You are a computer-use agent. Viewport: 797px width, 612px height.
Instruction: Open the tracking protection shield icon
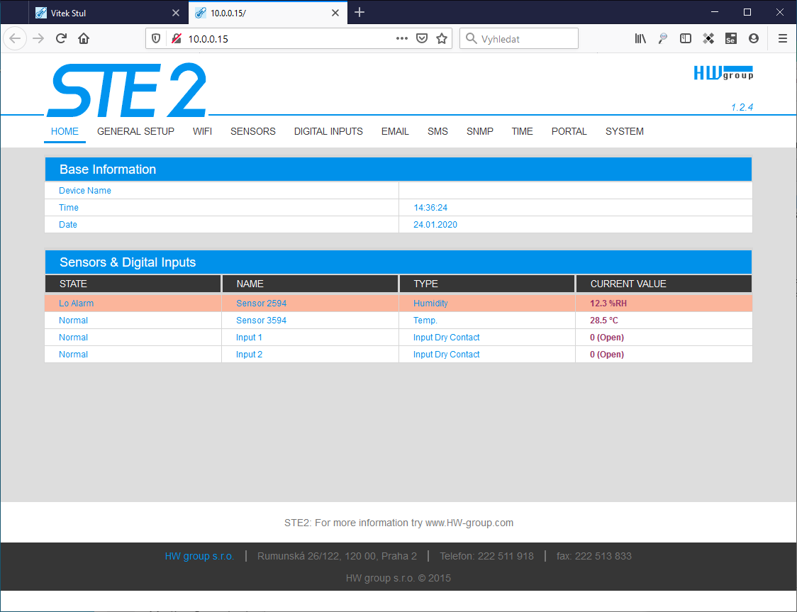click(156, 38)
